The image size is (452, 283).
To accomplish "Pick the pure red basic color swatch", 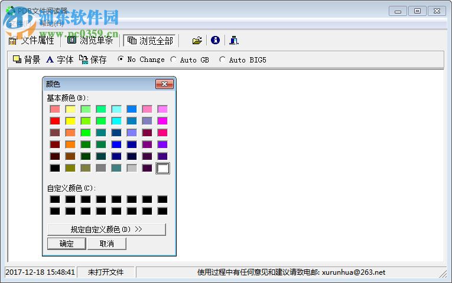I will pyautogui.click(x=55, y=121).
